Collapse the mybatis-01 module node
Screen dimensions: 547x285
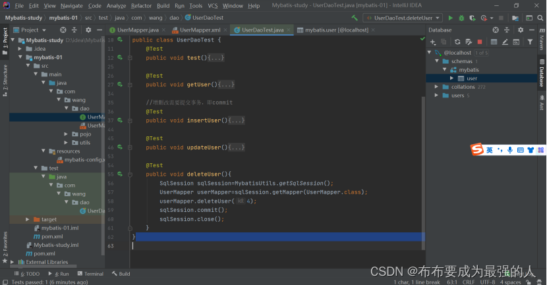20,57
